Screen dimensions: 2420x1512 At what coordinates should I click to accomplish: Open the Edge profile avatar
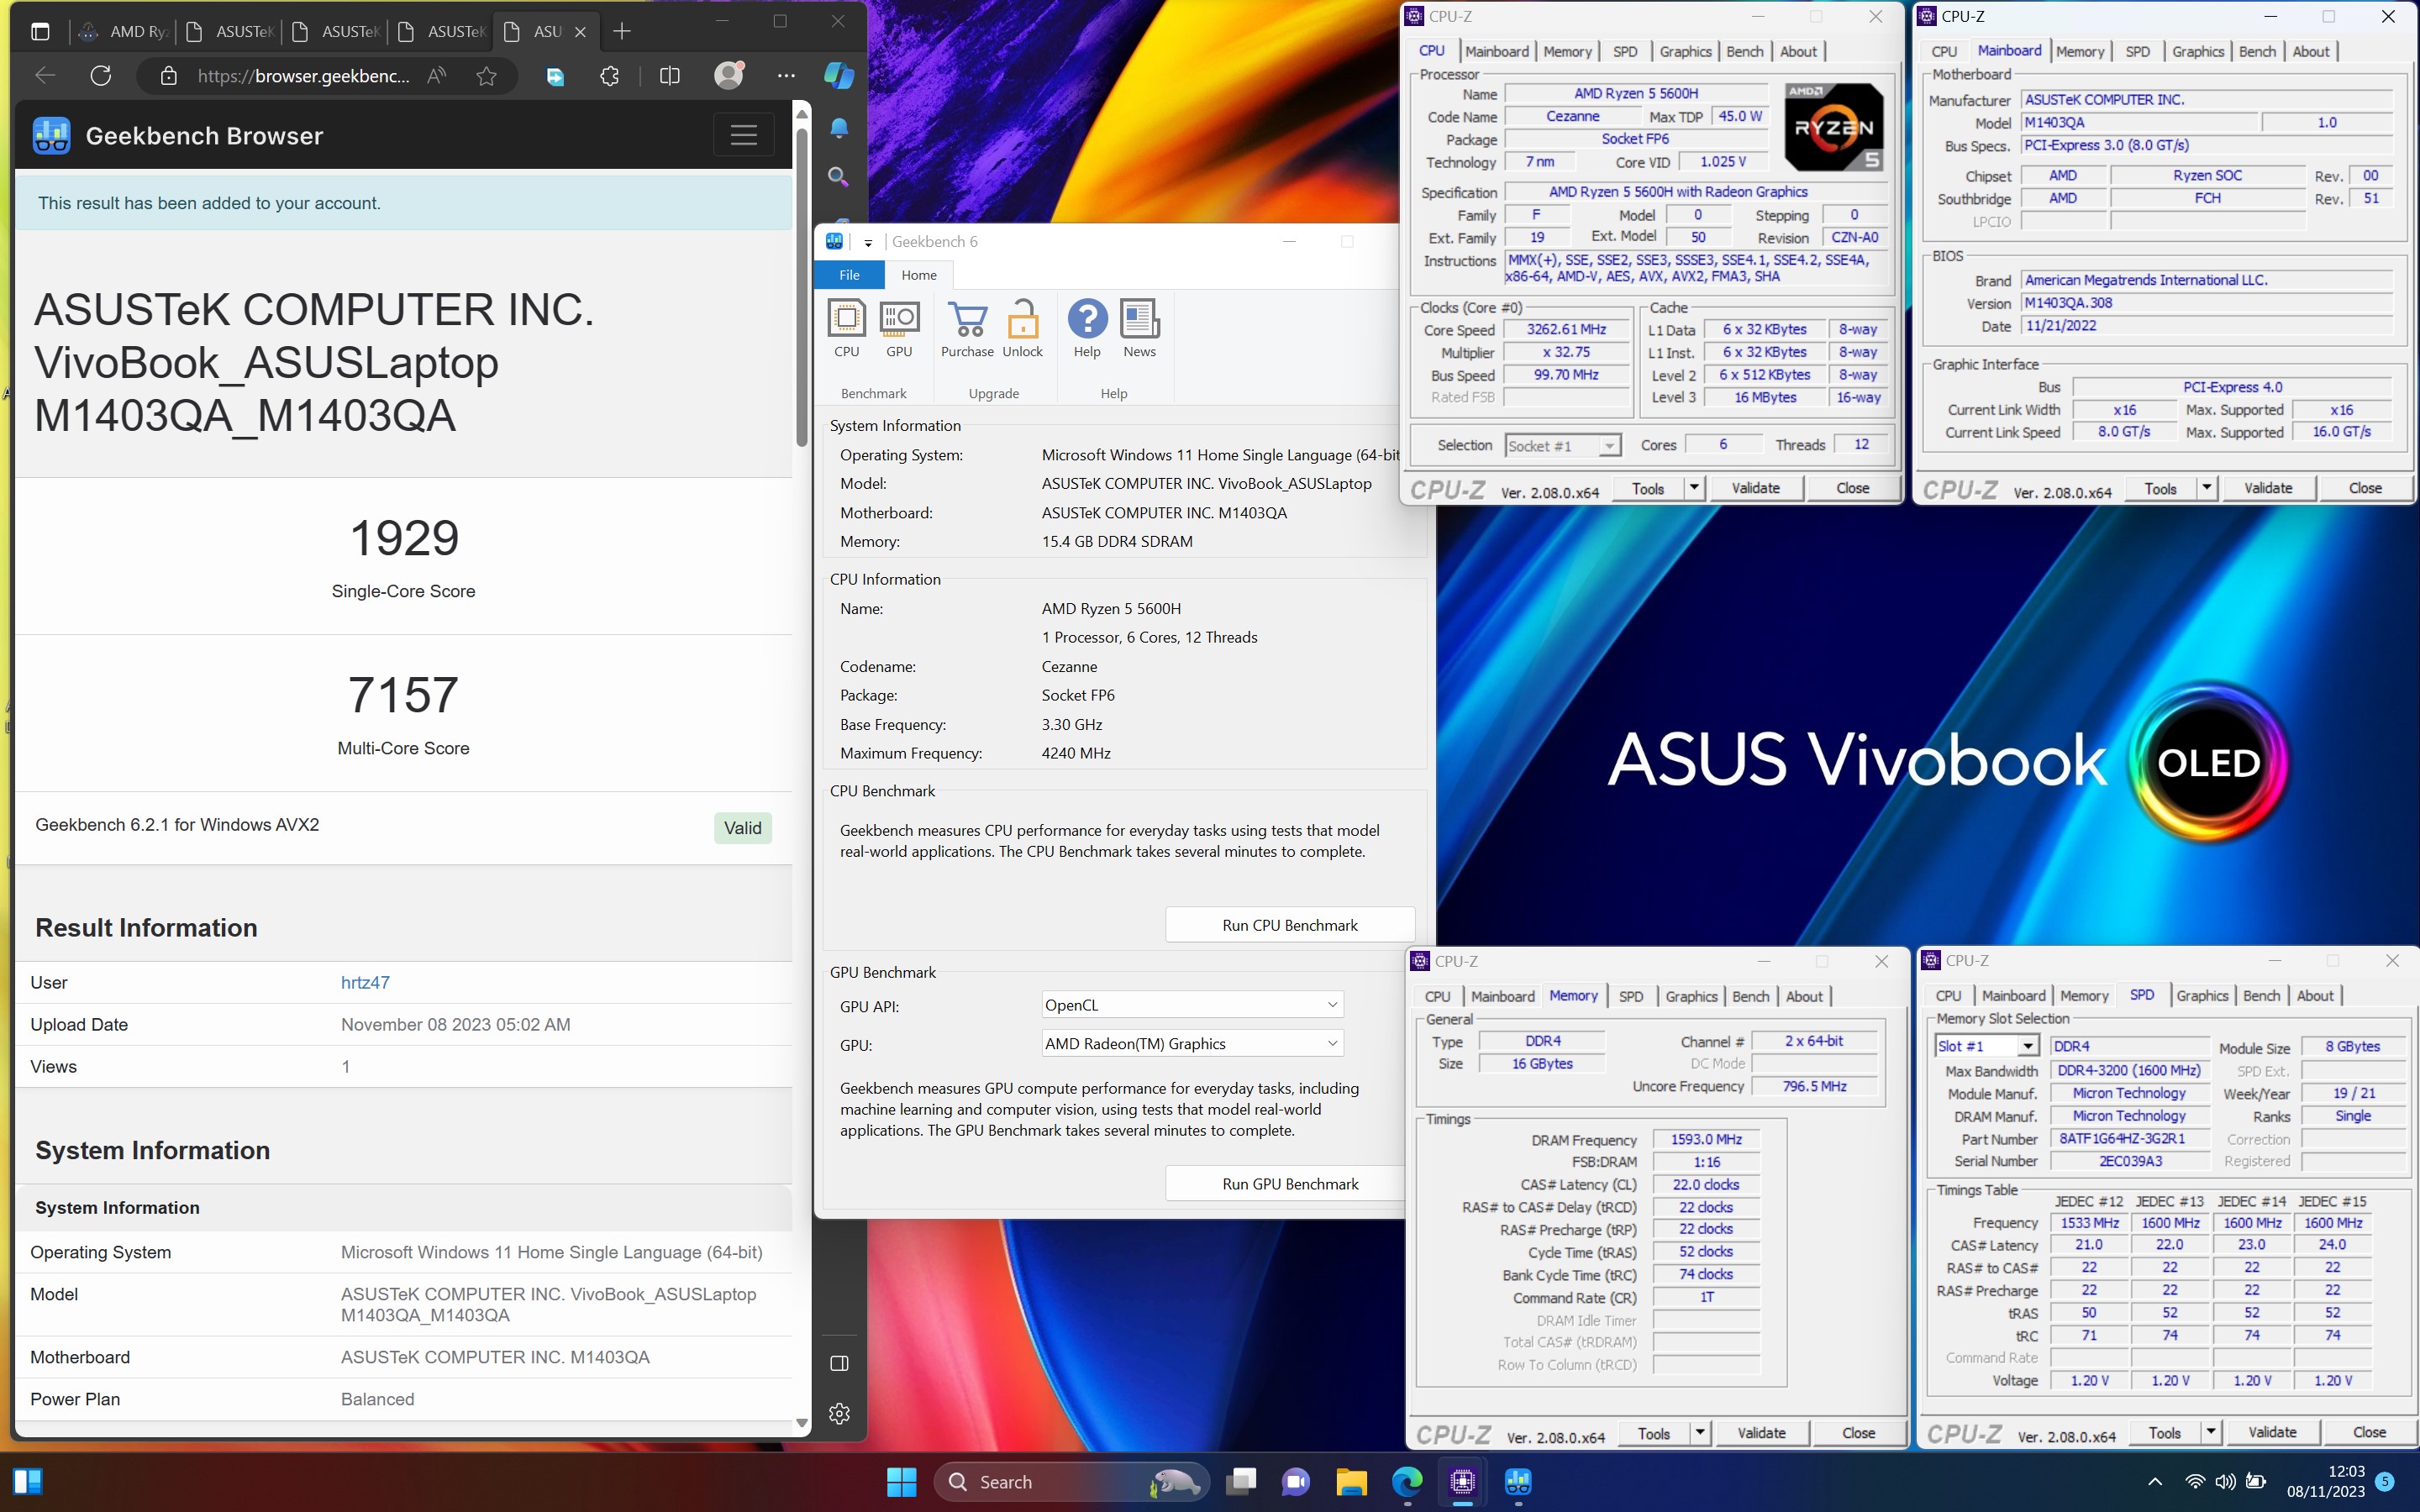(730, 76)
